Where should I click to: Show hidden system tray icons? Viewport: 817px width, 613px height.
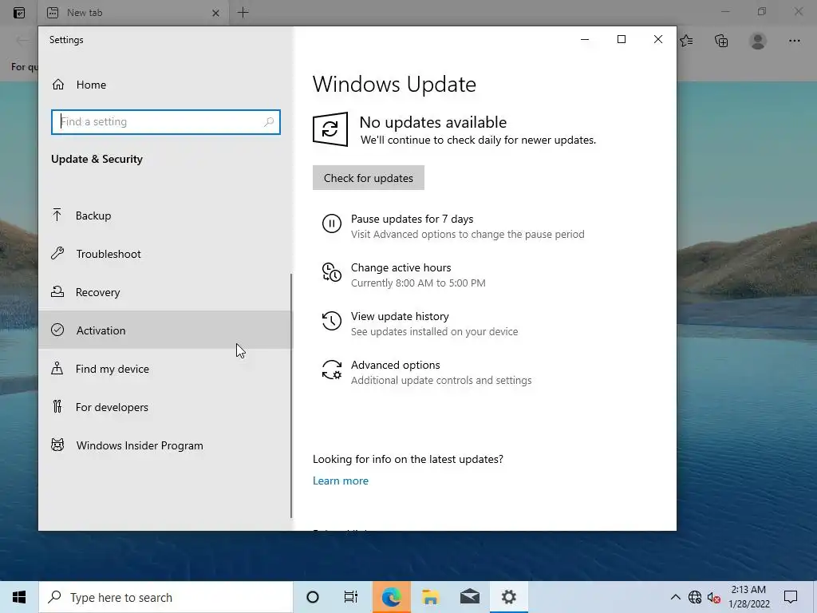pyautogui.click(x=675, y=597)
